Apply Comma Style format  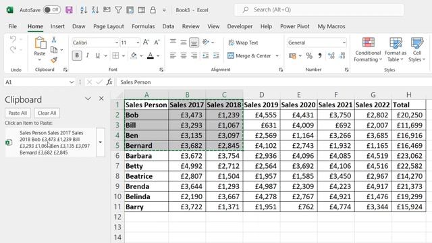click(x=320, y=56)
